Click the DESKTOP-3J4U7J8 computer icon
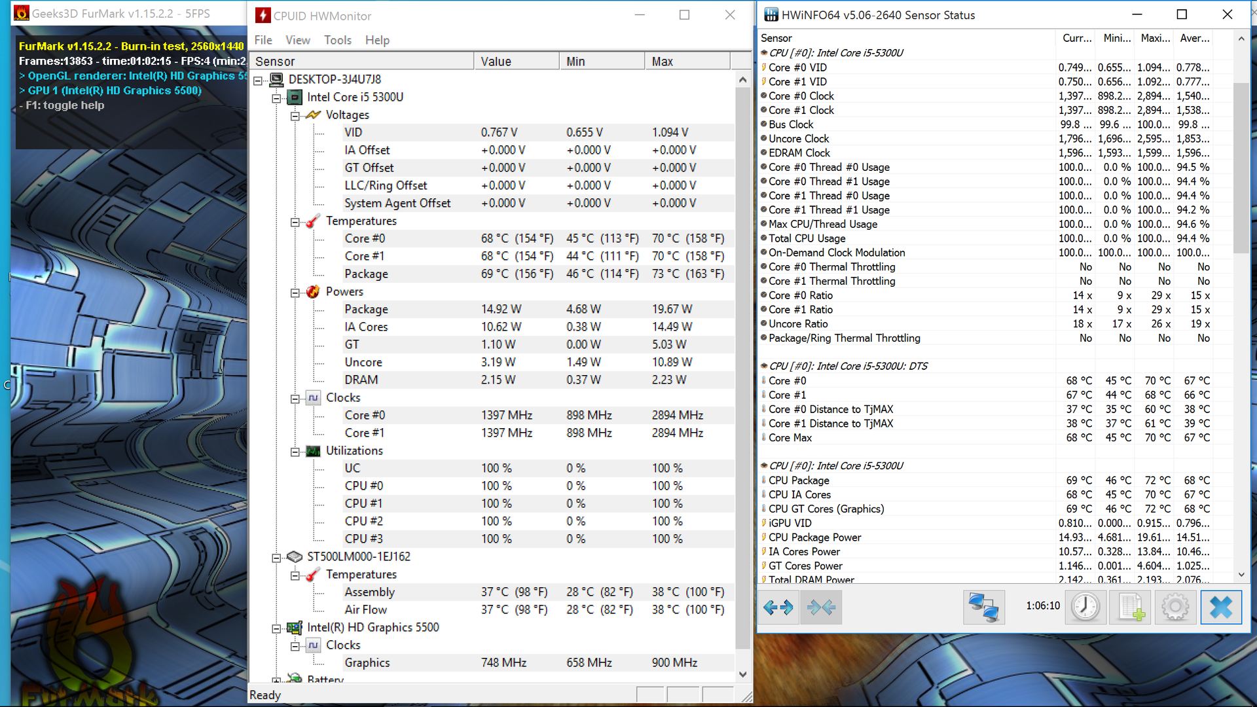The height and width of the screenshot is (707, 1257). tap(276, 79)
